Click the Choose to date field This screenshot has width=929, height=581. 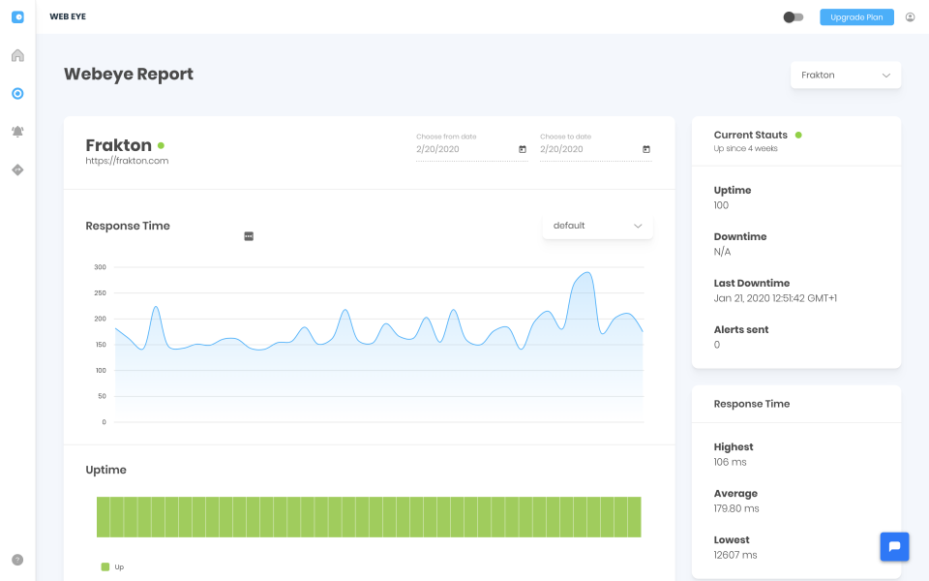pyautogui.click(x=595, y=146)
